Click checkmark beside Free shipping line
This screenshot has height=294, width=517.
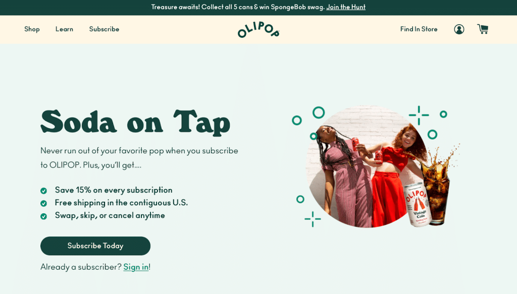(x=43, y=203)
